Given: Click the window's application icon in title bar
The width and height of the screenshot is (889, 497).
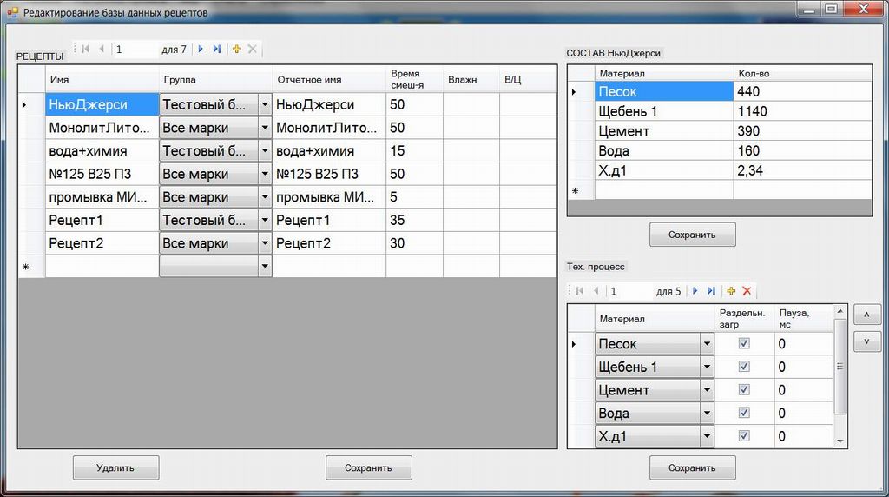Looking at the screenshot, I should click(12, 11).
